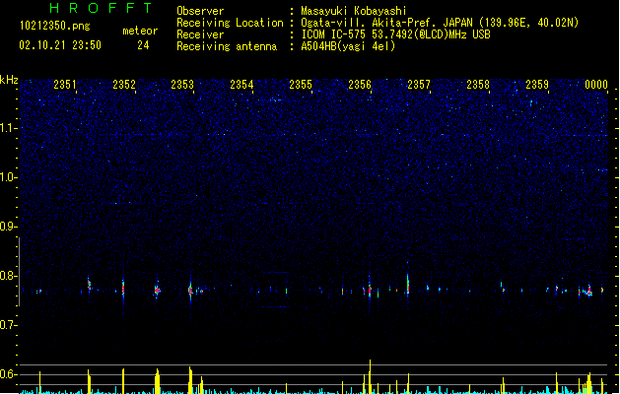The image size is (620, 394).
Task: Click the 2353 time marker
Action: (x=182, y=85)
